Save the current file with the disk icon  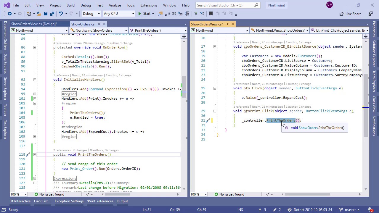pos(45,14)
